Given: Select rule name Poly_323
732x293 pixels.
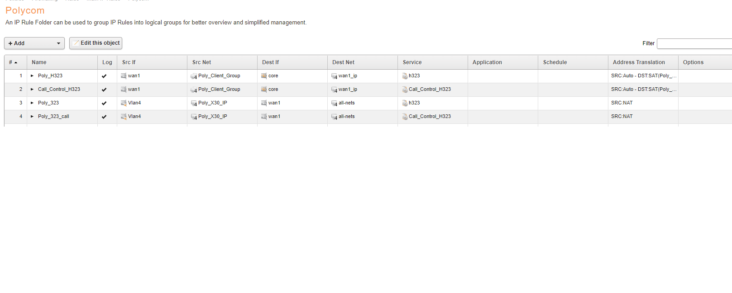Looking at the screenshot, I should pos(48,103).
